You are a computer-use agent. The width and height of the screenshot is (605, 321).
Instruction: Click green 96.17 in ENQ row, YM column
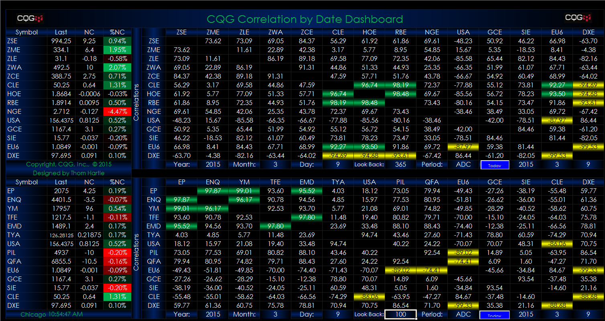tap(244, 200)
